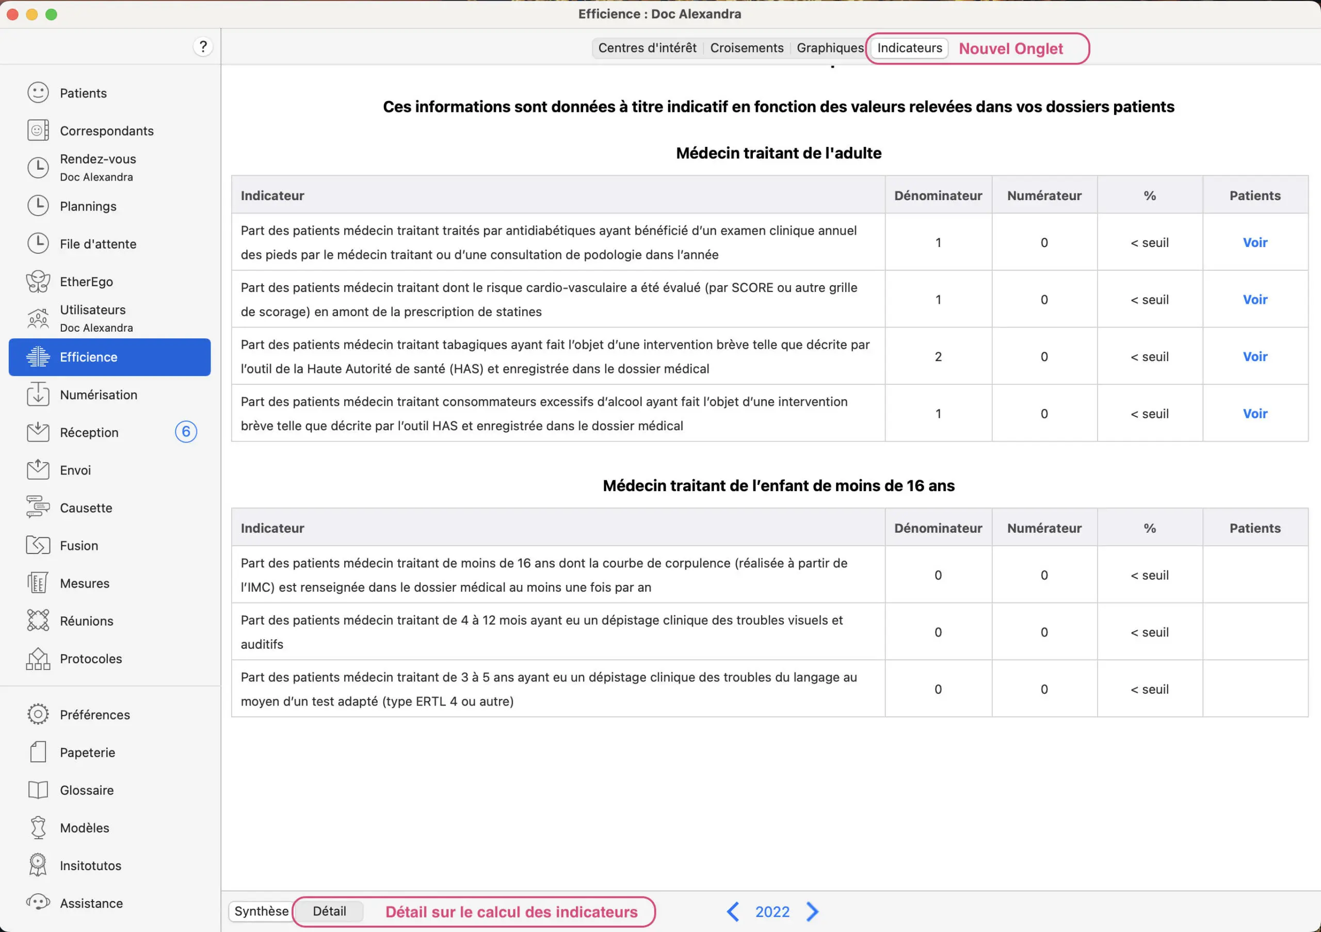This screenshot has width=1321, height=932.
Task: Click the Causette chat bubbles icon
Action: [x=38, y=508]
